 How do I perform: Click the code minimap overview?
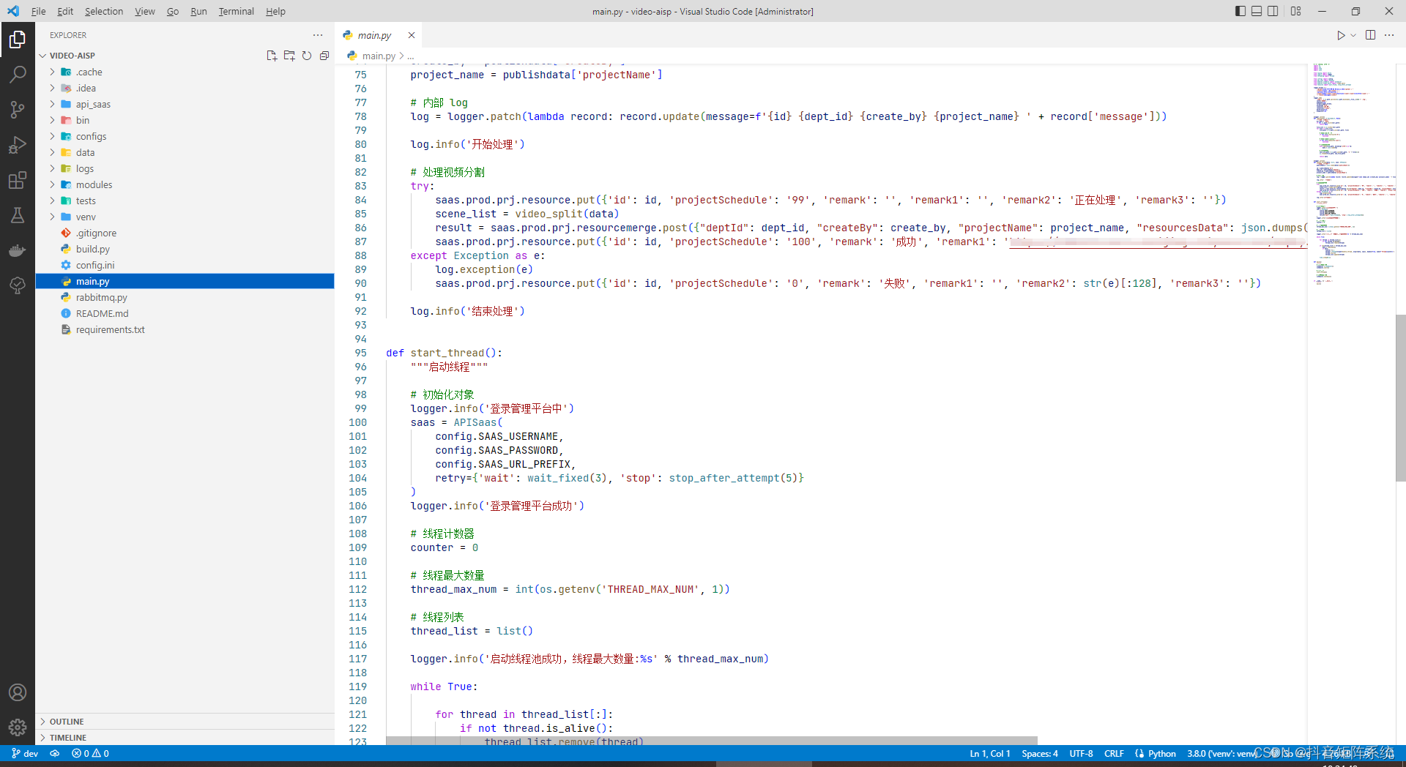point(1351,403)
